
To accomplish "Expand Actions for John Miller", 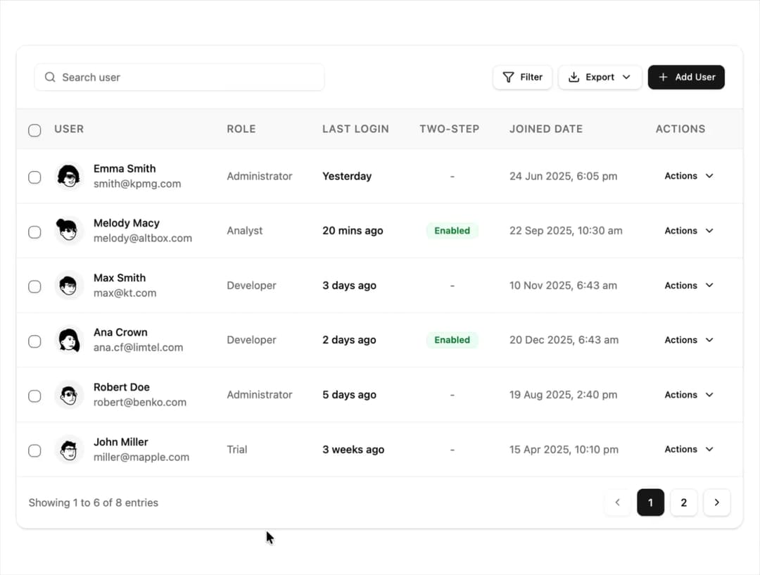I will 689,450.
